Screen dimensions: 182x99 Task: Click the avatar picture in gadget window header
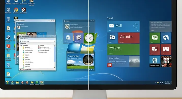tap(67, 27)
